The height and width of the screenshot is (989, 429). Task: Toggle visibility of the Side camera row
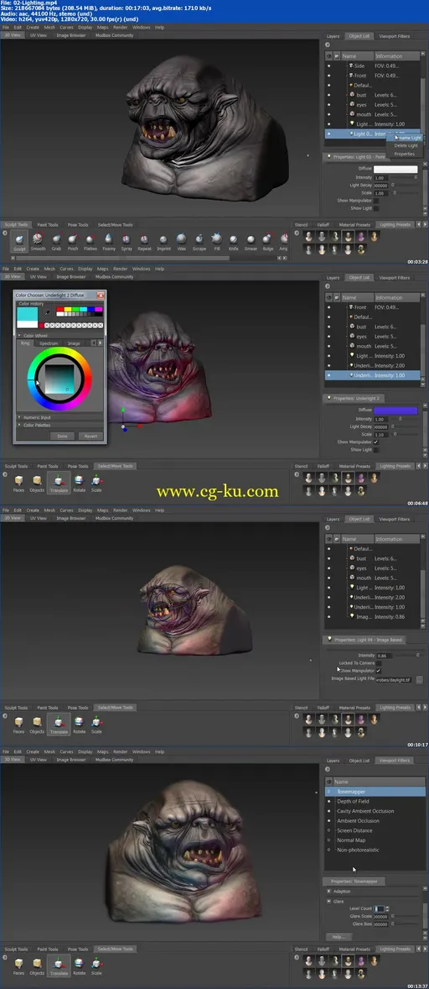[328, 65]
